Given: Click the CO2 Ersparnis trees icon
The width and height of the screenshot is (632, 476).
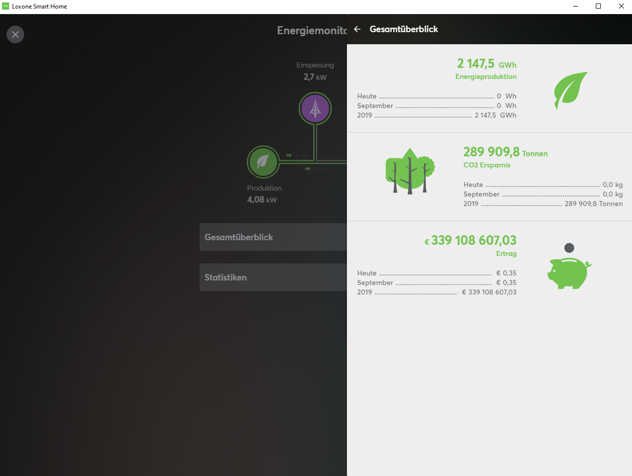Looking at the screenshot, I should 410,171.
